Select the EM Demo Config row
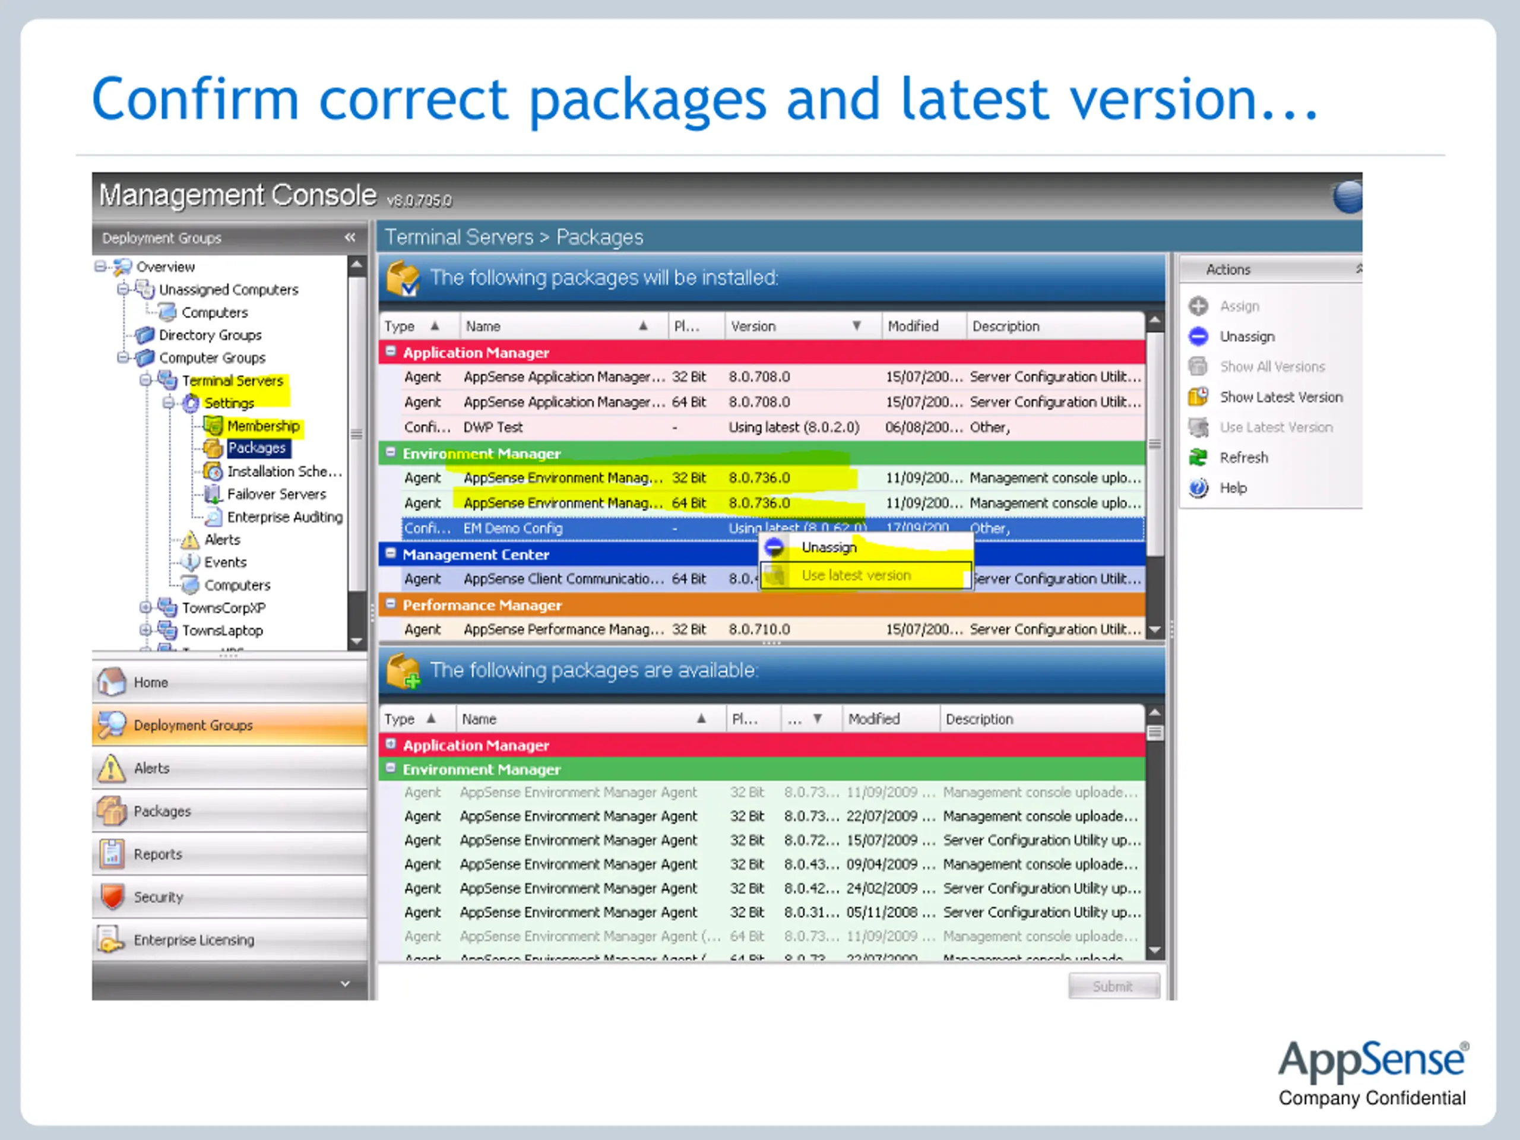The width and height of the screenshot is (1520, 1140). 773,528
